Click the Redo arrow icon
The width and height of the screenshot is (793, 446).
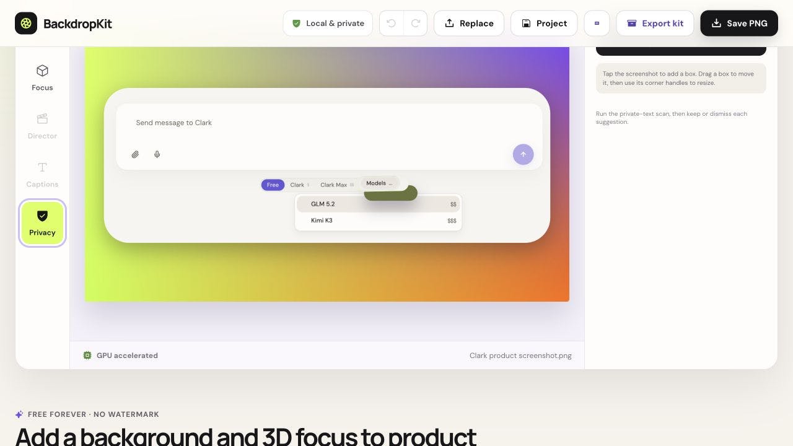[416, 24]
